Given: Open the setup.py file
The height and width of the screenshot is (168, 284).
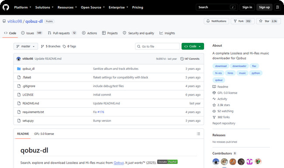Looking at the screenshot, I should point(28,121).
